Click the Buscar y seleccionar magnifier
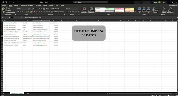The height and width of the screenshot is (96, 178). [170, 9]
